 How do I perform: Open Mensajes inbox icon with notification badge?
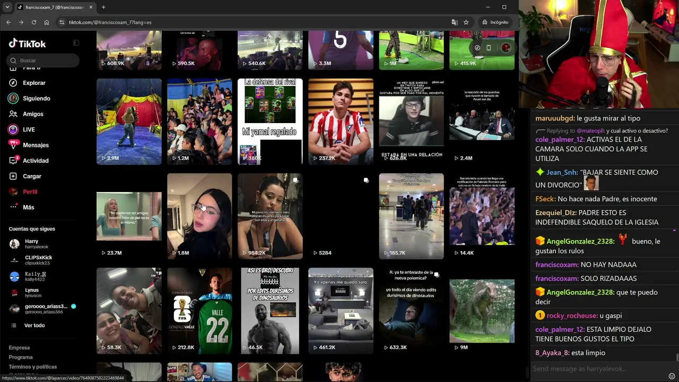coord(13,145)
